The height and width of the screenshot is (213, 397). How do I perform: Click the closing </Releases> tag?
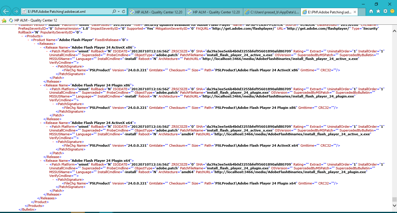47,198
